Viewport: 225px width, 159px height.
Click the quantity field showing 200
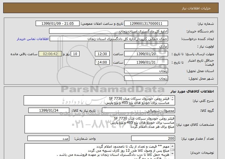click(x=153, y=139)
